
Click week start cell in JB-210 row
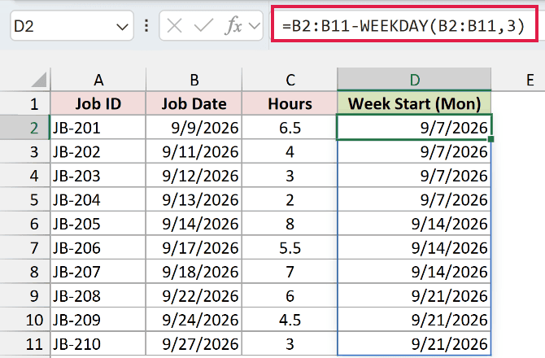click(414, 343)
